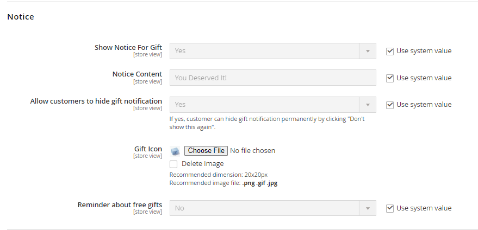Screen dimensions: 478x230
Task: Expand Allow customers to hide gift notification dropdown
Action: (x=272, y=105)
